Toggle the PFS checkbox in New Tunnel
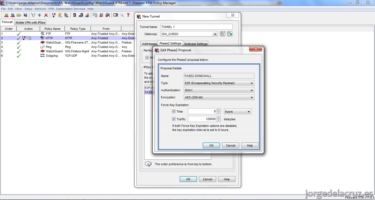The height and width of the screenshot is (200, 375). click(147, 58)
